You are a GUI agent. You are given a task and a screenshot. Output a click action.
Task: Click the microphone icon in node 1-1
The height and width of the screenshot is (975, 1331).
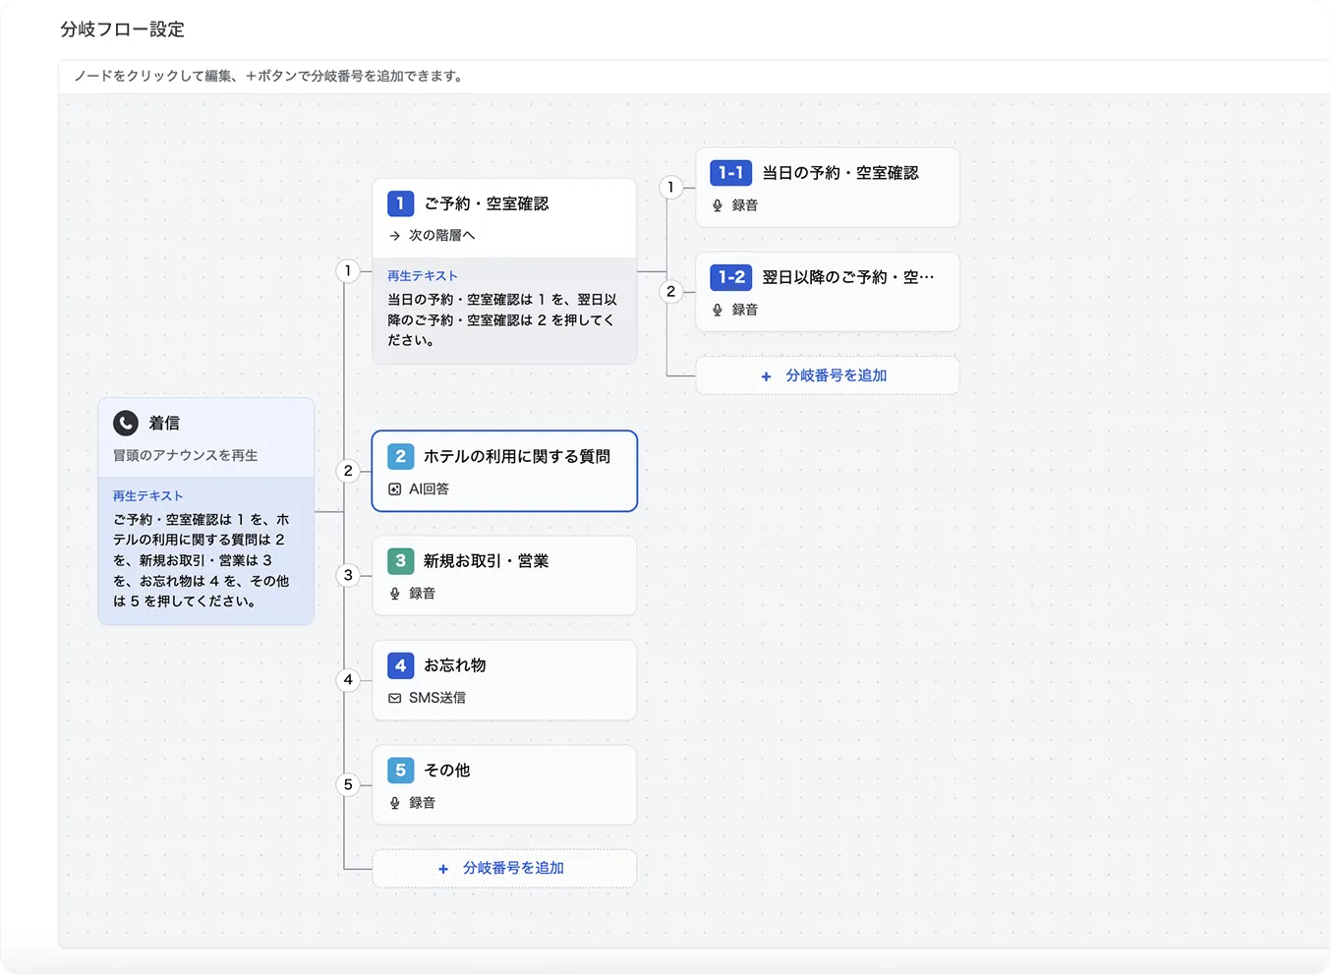point(718,205)
